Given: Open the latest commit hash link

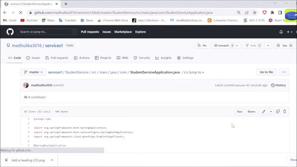Looking at the screenshot, I should click(x=240, y=85).
